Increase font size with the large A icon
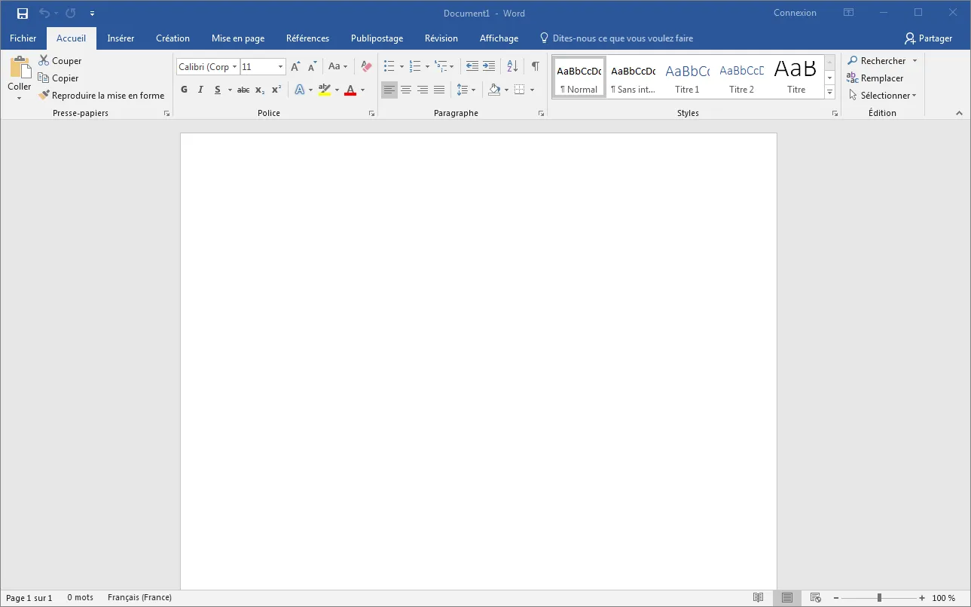 click(x=295, y=67)
